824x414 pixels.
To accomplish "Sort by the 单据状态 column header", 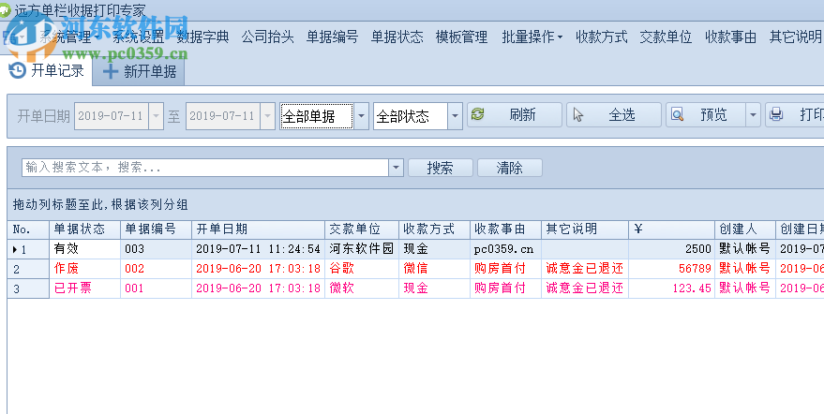I will click(85, 229).
